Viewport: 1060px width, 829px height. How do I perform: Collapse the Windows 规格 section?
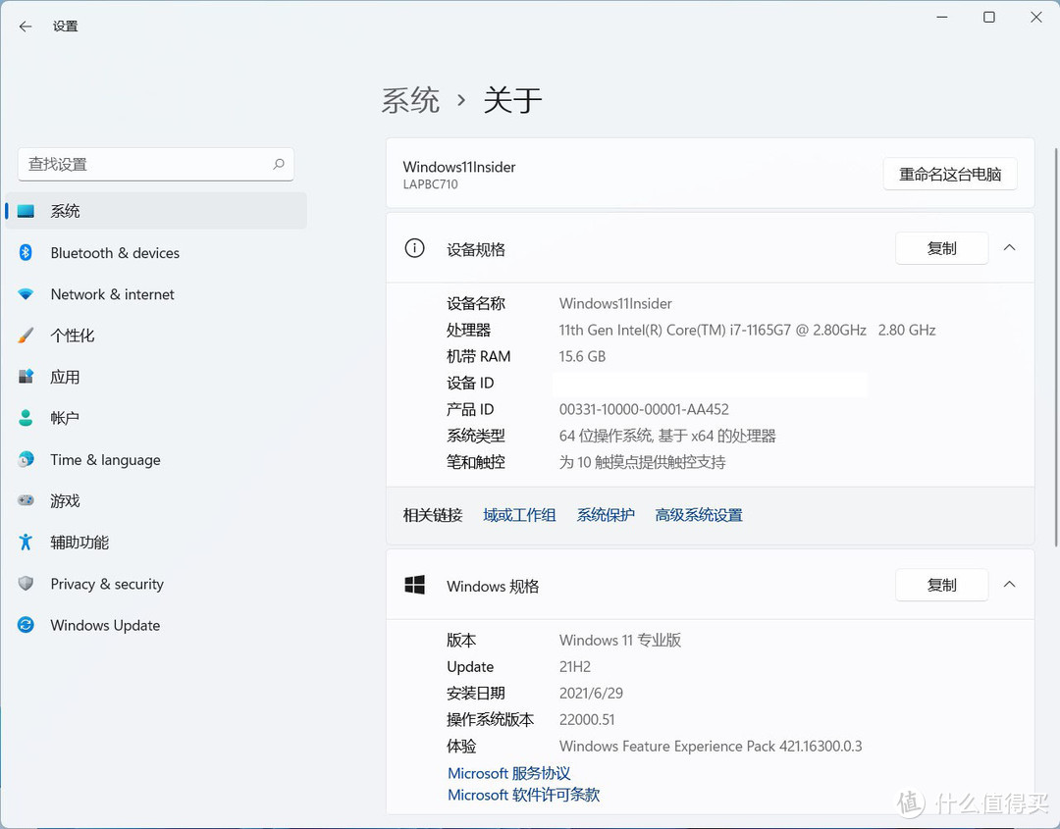pyautogui.click(x=1009, y=584)
